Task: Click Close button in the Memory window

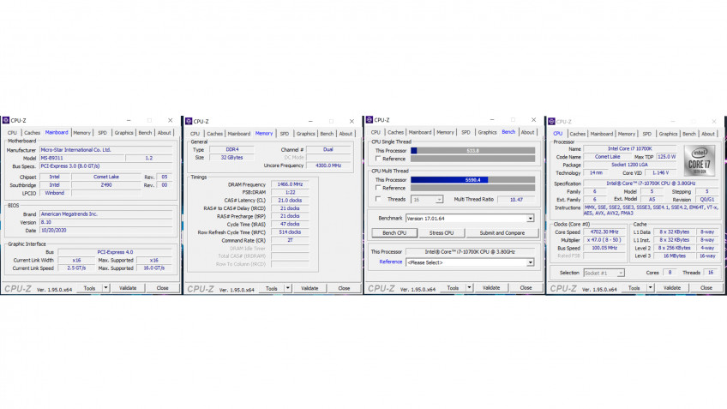Action: click(344, 288)
